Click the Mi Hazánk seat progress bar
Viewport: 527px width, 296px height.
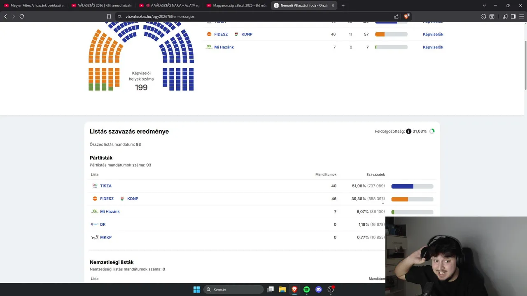point(391,47)
